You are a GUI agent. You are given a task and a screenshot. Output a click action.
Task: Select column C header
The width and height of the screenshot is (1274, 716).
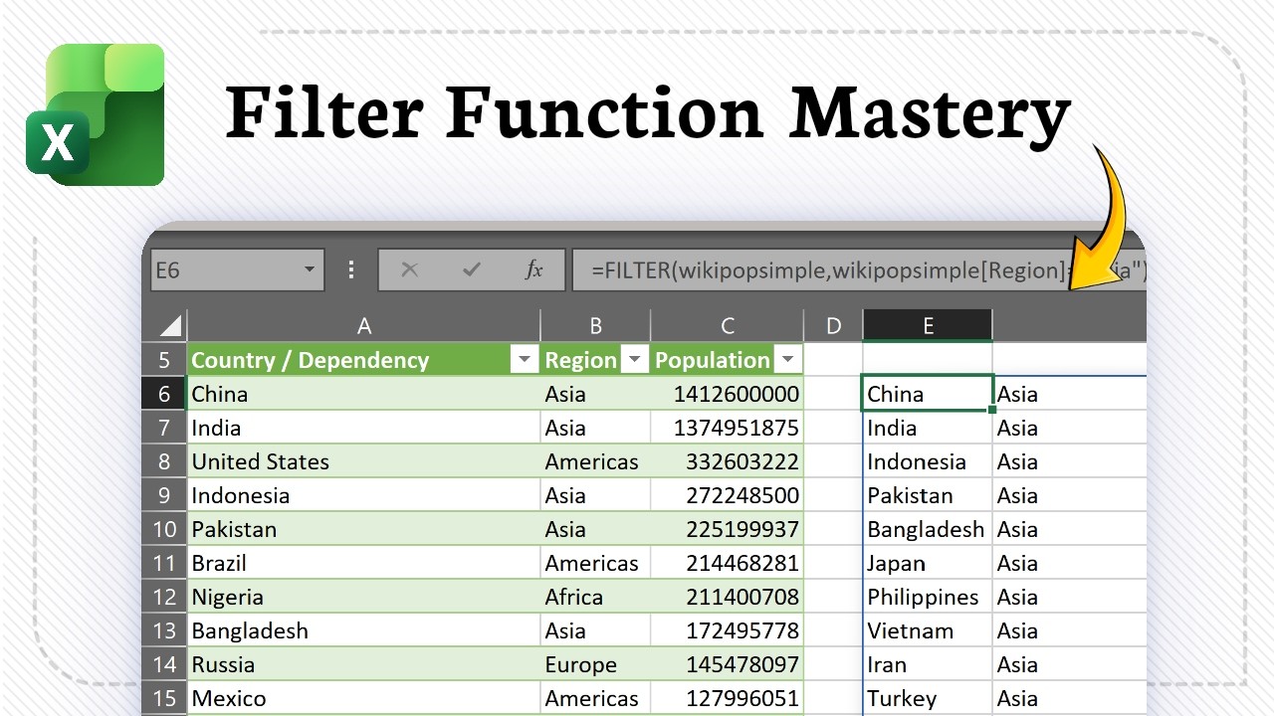728,325
